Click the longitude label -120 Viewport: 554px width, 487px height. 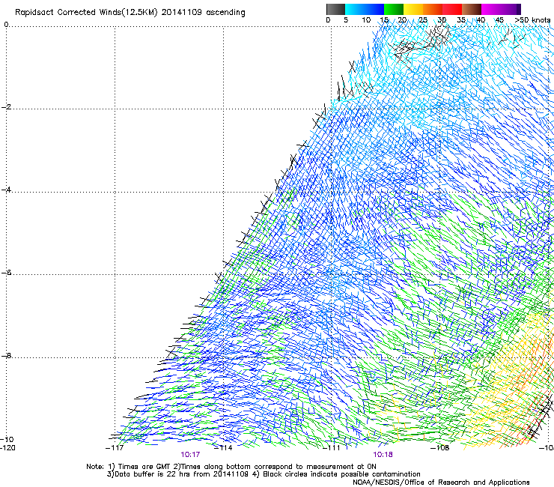7,448
